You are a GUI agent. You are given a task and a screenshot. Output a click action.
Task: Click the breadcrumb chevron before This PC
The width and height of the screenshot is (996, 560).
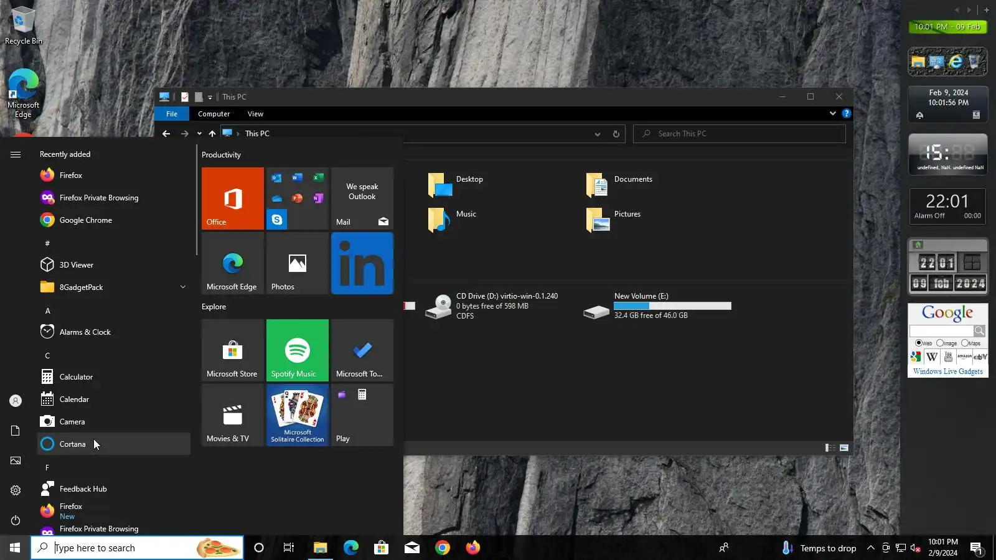(238, 134)
